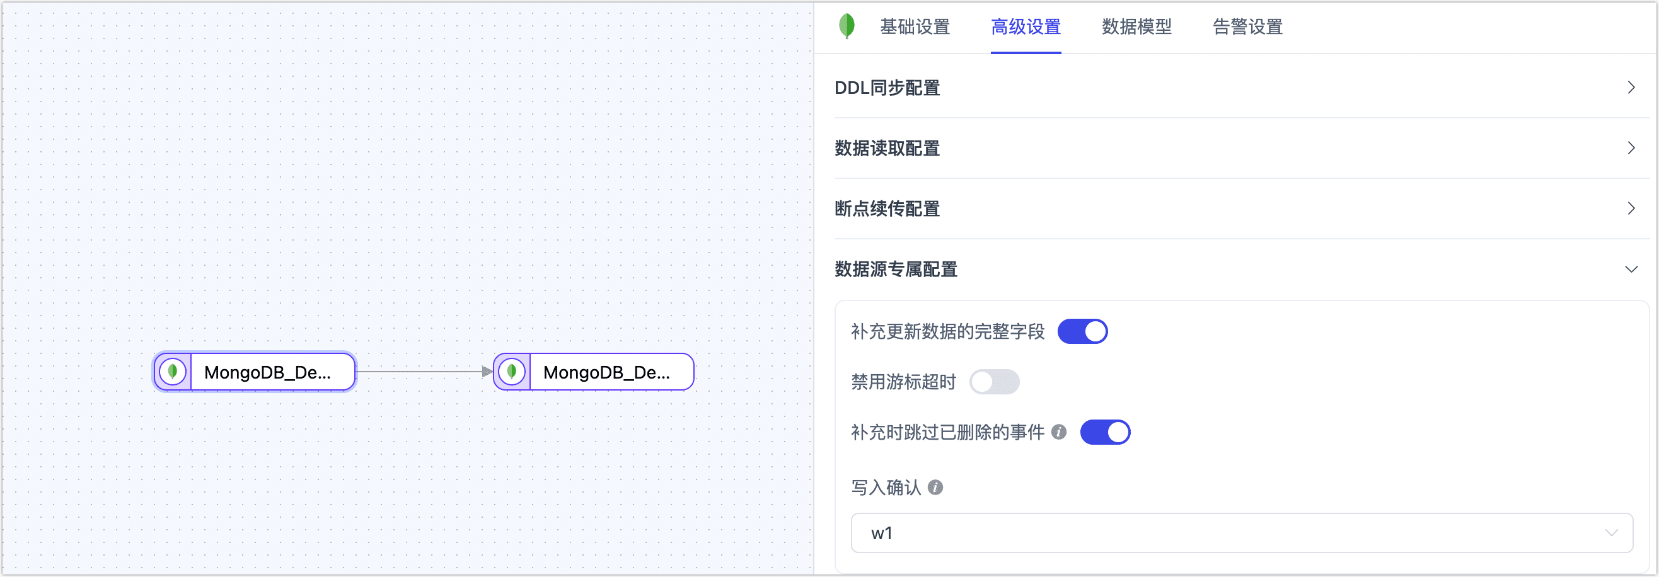Viewport: 1659px width, 577px height.
Task: Enable 禁用游标超时
Action: tap(995, 382)
